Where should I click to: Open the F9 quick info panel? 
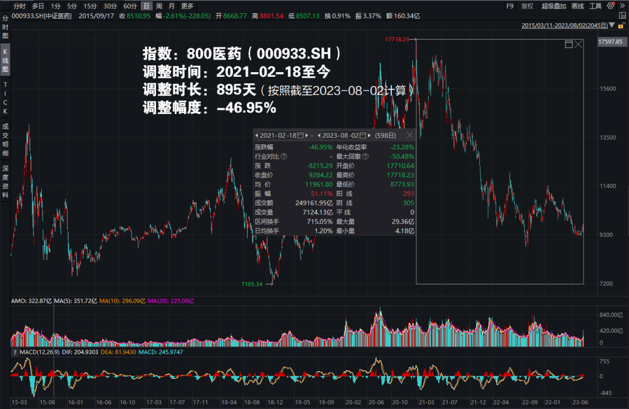[510, 5]
